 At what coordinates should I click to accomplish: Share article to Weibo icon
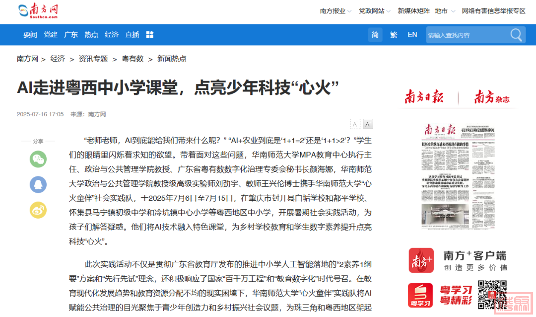[x=38, y=210]
